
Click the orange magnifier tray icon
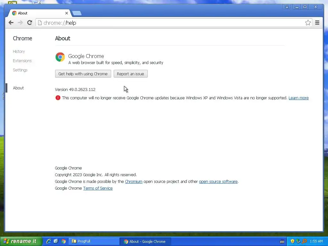pyautogui.click(x=304, y=241)
